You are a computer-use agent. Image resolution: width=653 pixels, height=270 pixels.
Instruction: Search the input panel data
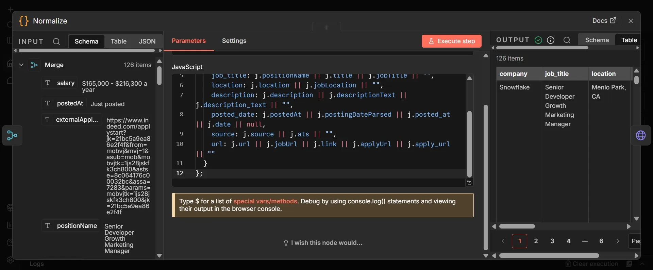(x=56, y=41)
